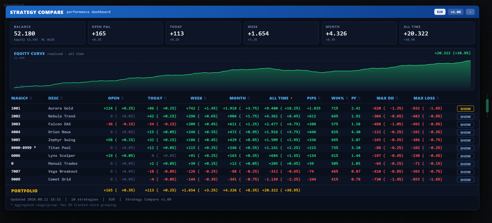The height and width of the screenshot is (223, 492).
Task: Click sort arrows next to DESC header
Action: (61, 98)
